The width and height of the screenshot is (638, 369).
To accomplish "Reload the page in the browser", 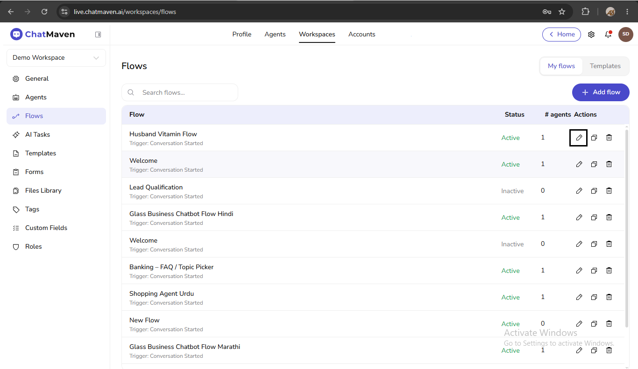I will (44, 12).
